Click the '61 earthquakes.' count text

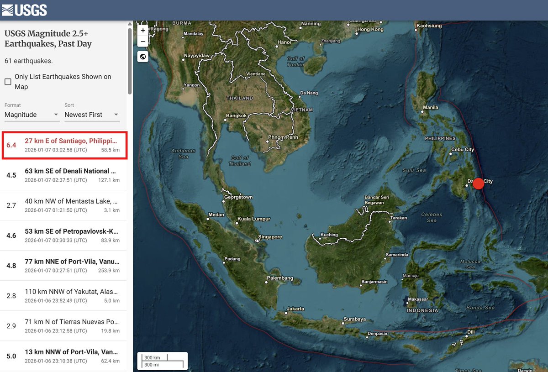pyautogui.click(x=28, y=61)
